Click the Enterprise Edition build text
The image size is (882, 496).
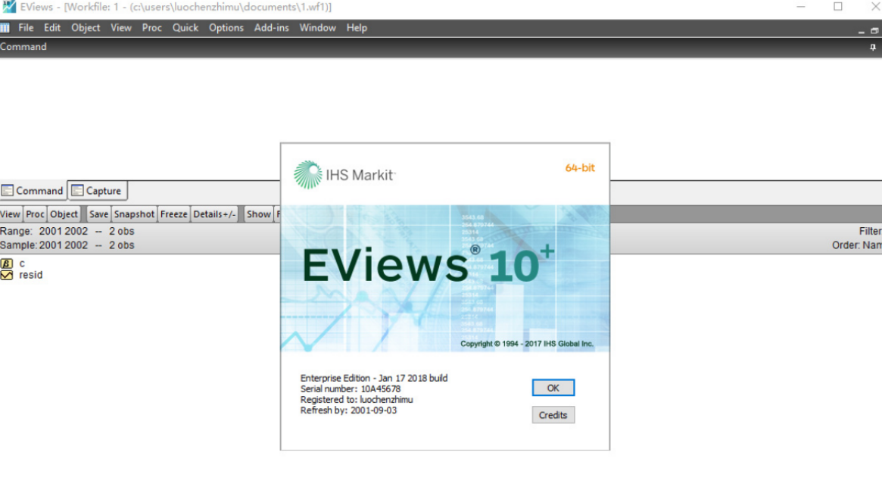pyautogui.click(x=374, y=378)
